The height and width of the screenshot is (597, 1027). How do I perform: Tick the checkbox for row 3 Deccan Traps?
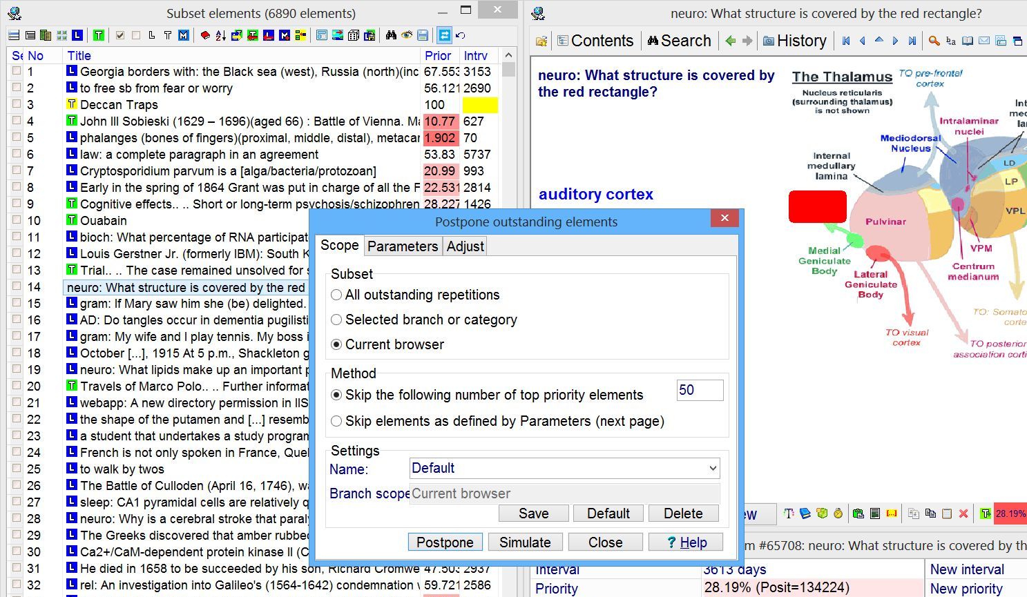tap(17, 105)
